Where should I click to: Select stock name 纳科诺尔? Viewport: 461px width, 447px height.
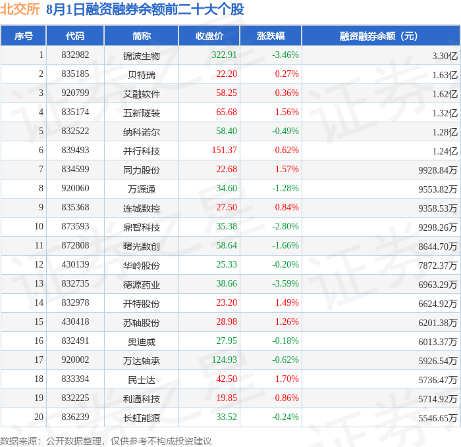[142, 132]
